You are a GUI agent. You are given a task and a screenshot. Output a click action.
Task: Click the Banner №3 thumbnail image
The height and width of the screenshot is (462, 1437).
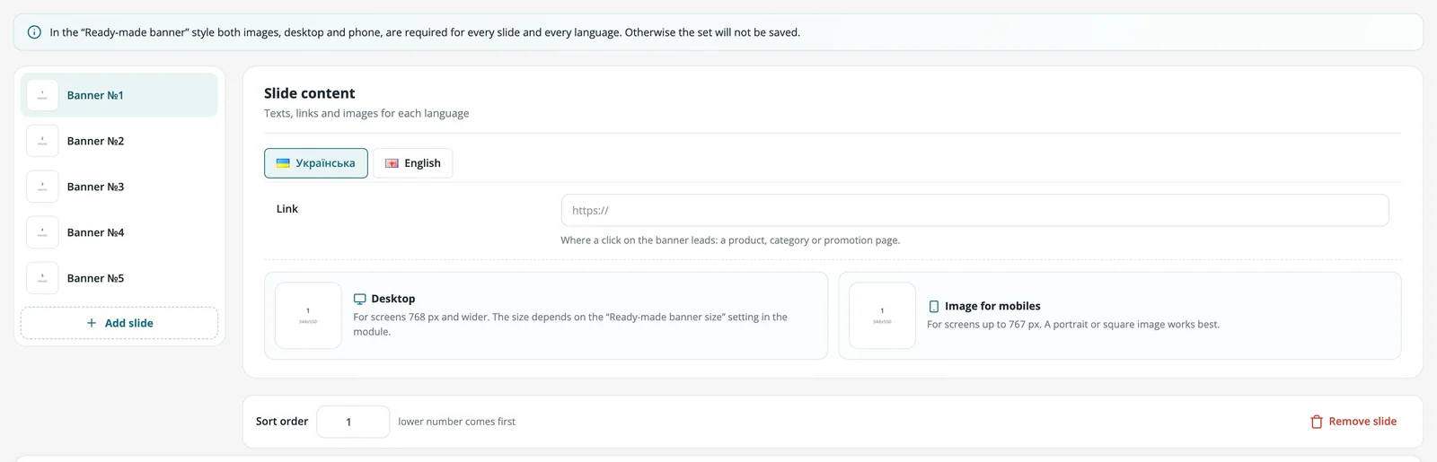tap(42, 187)
